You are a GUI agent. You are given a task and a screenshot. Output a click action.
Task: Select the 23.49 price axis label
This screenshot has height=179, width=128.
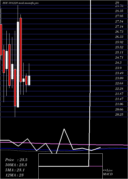[x=119, y=73]
